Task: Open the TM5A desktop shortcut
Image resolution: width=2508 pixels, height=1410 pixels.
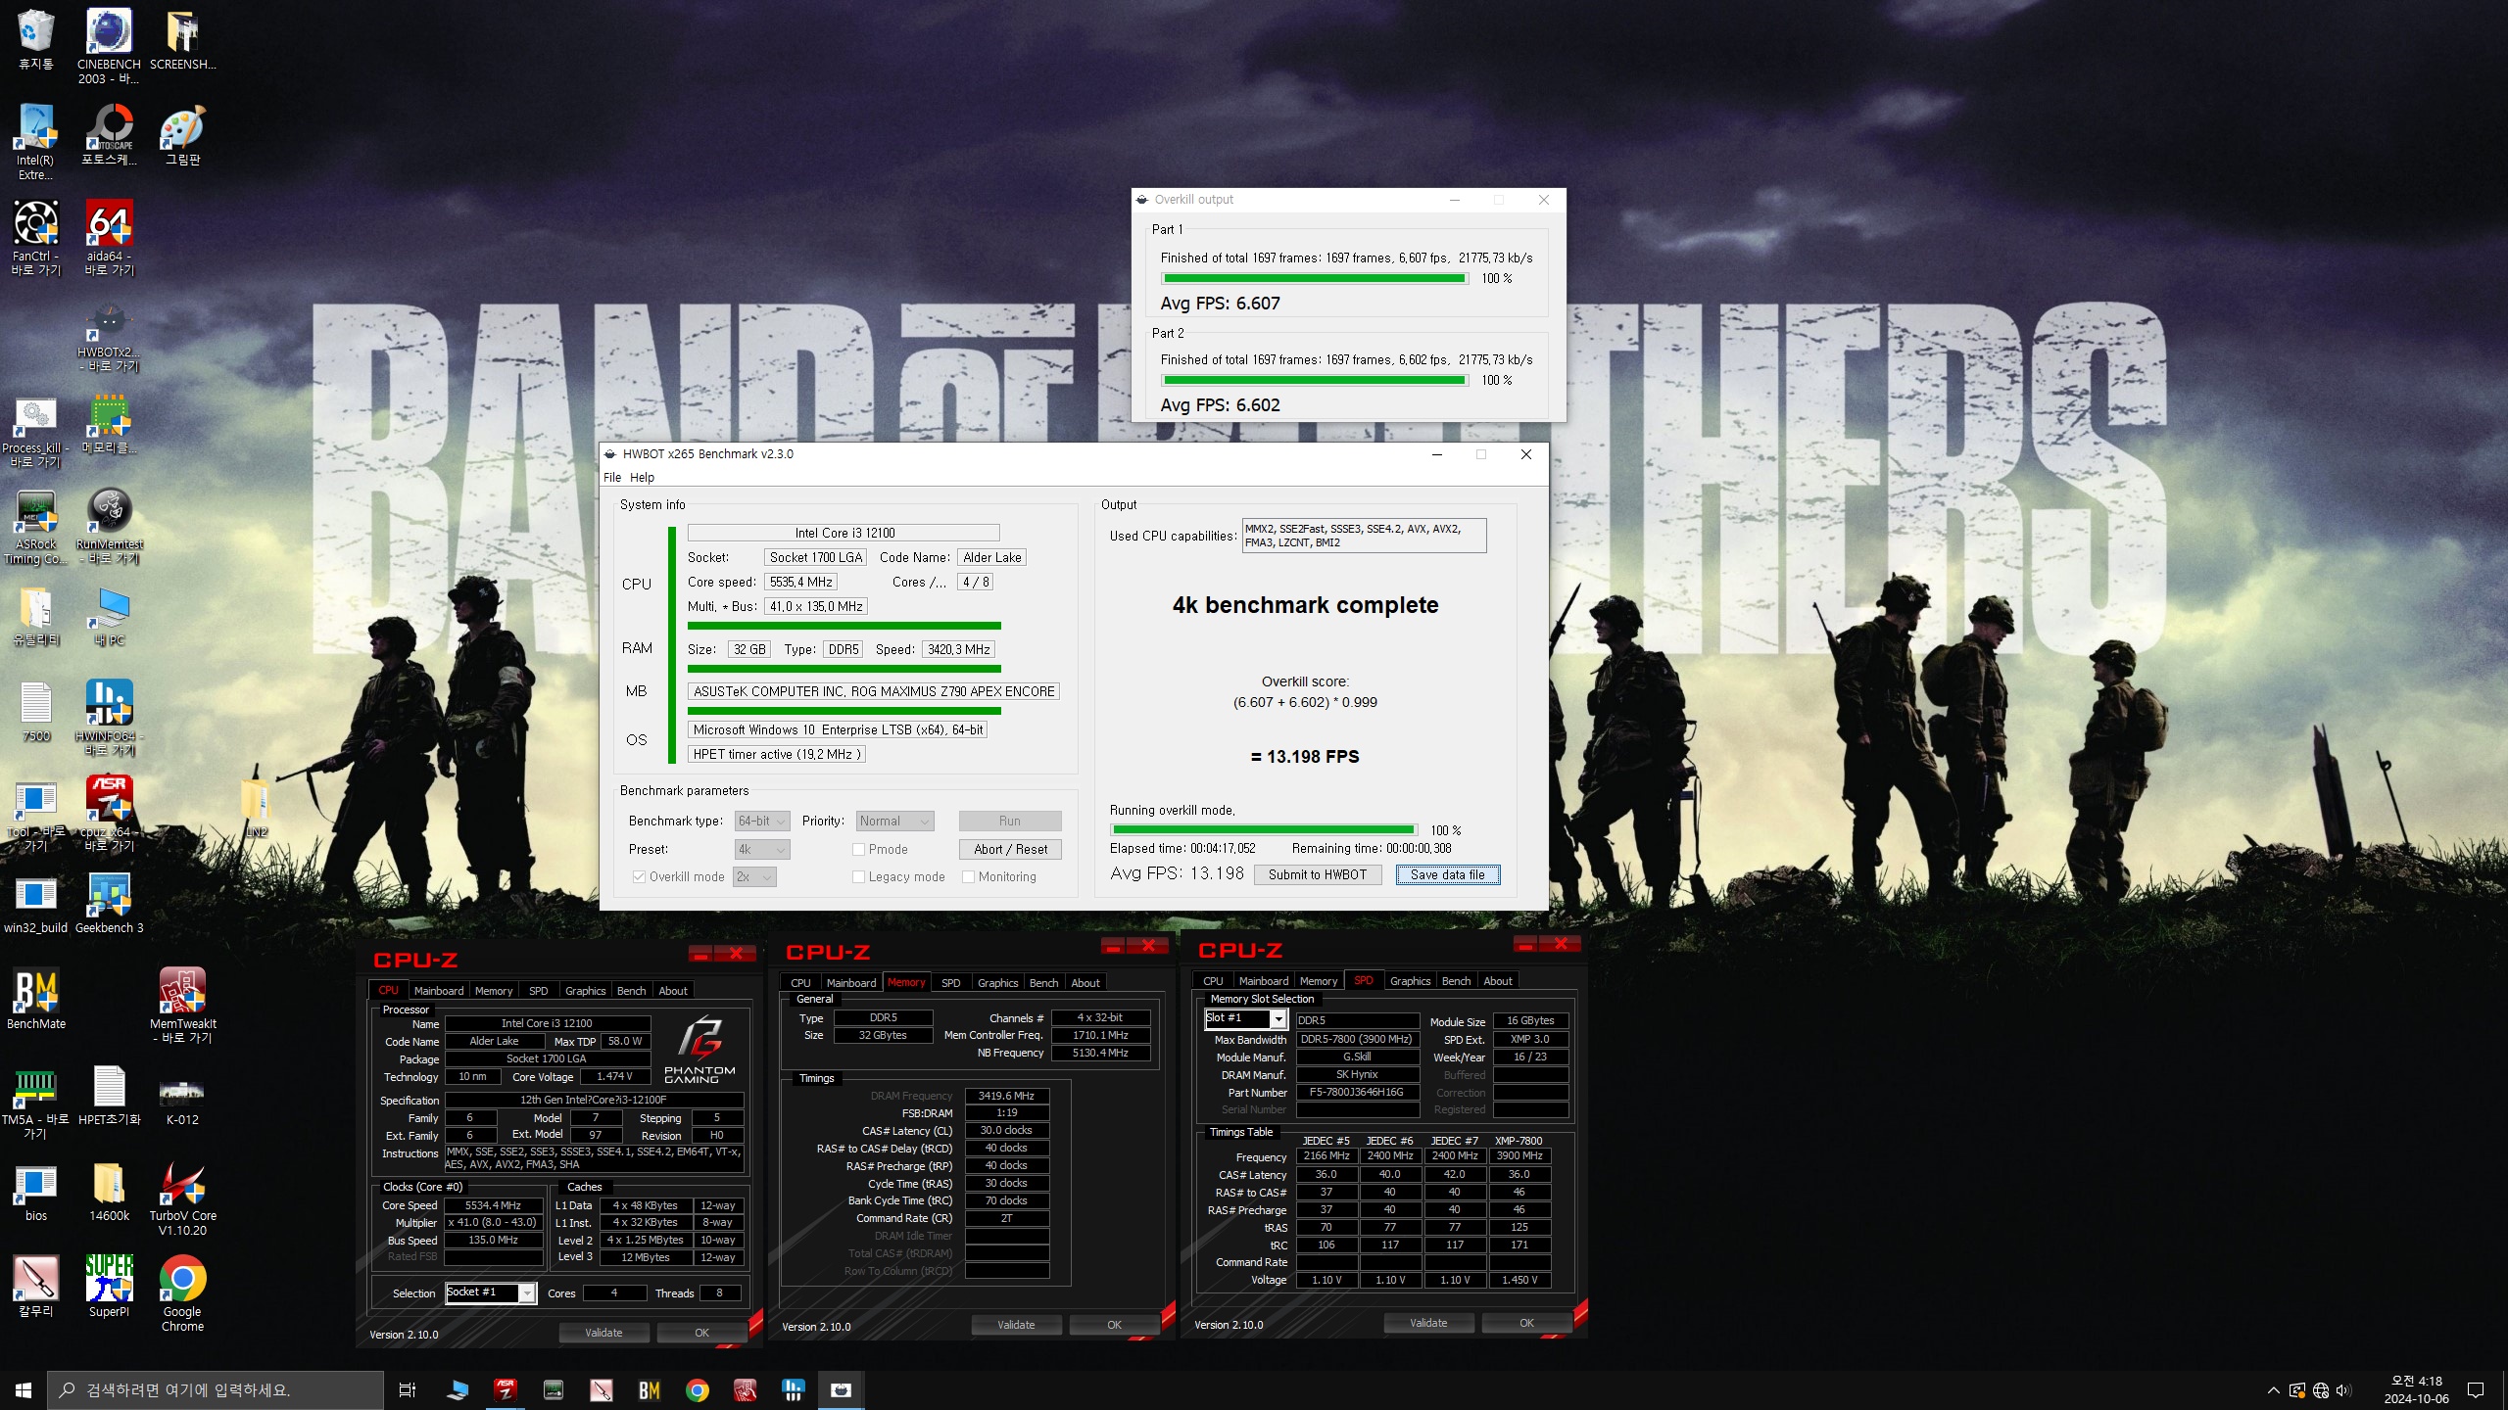Action: click(x=35, y=1102)
